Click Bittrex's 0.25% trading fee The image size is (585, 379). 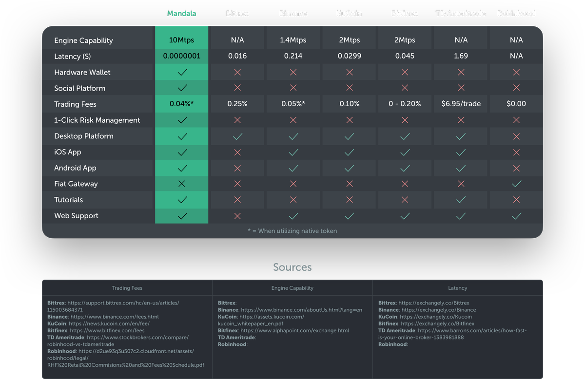point(237,104)
